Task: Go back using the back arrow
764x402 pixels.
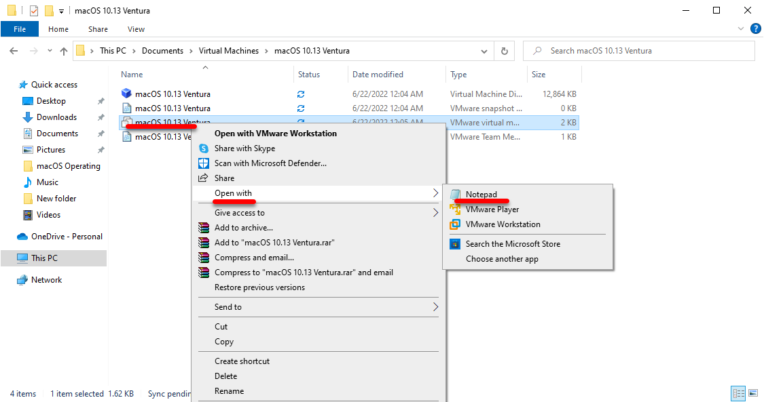Action: (x=14, y=50)
